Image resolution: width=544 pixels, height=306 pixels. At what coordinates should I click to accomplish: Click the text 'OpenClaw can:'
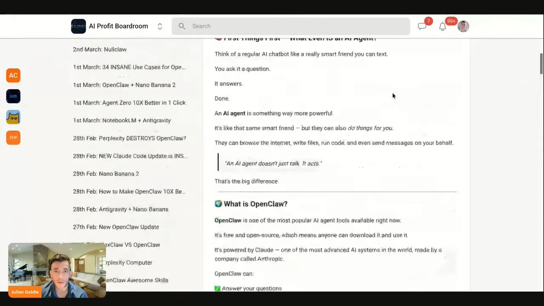[x=234, y=274]
